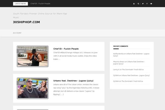This screenshot has height=110, width=165.
Task: Open the user account icon in top bar
Action: (134, 4)
